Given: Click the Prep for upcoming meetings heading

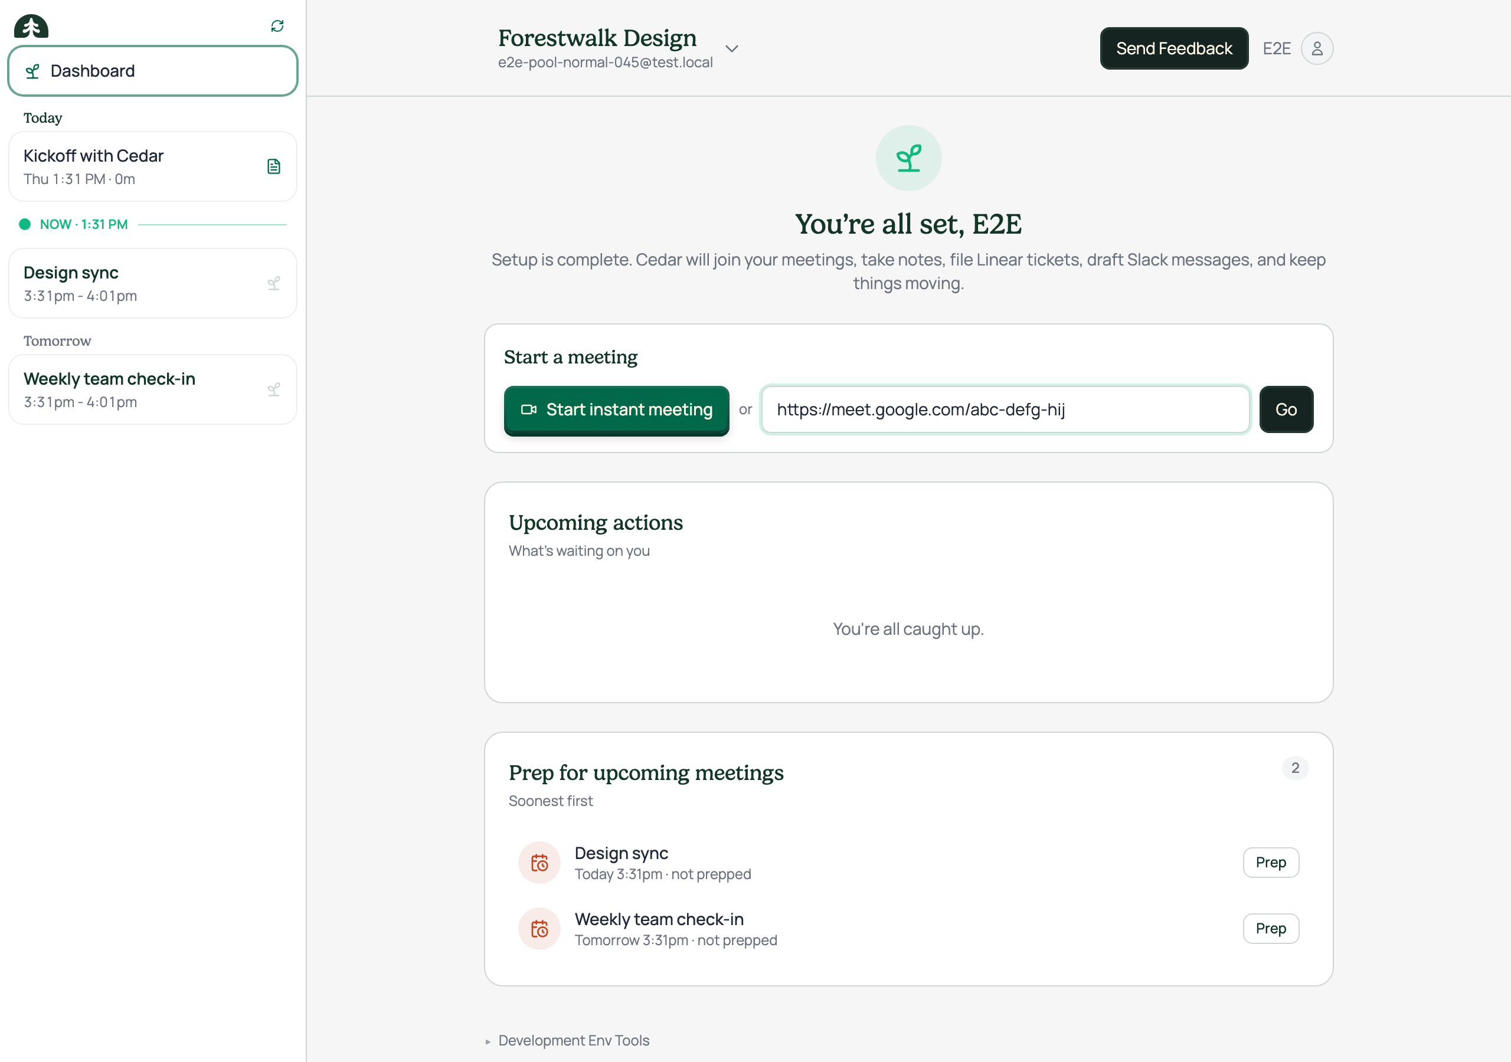Looking at the screenshot, I should pyautogui.click(x=646, y=772).
